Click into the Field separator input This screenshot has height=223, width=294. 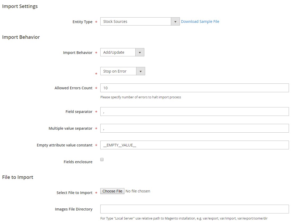(194, 112)
